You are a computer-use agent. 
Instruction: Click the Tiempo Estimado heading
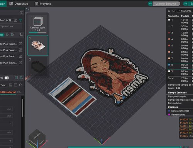[x=177, y=93]
